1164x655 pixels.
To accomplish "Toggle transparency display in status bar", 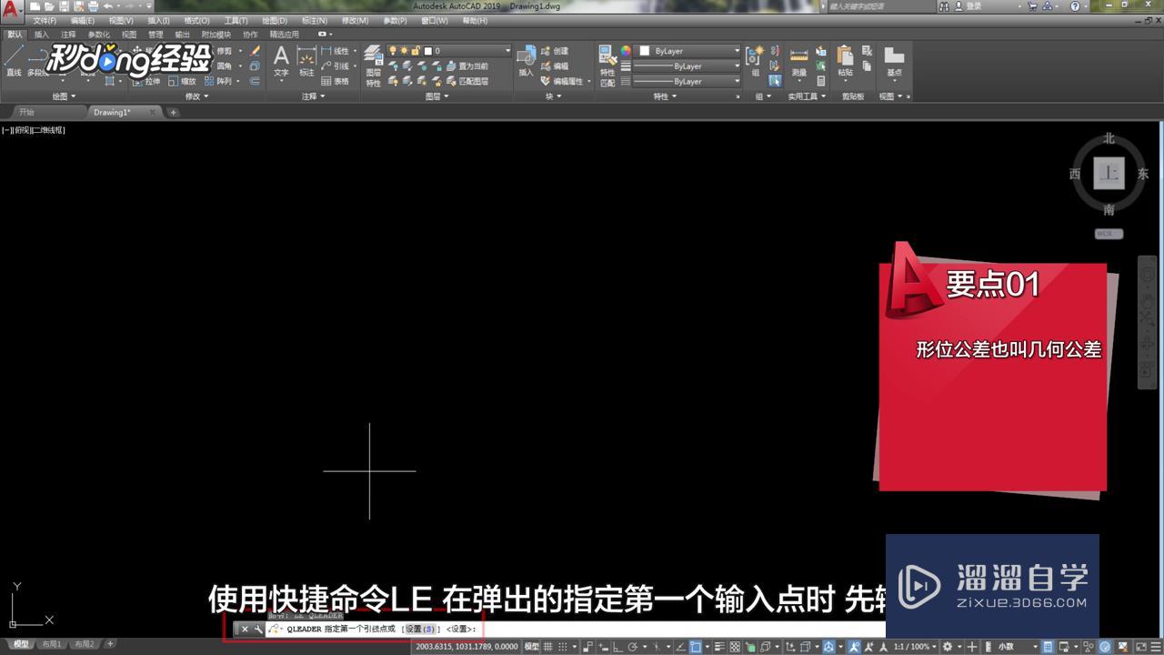I will [736, 647].
